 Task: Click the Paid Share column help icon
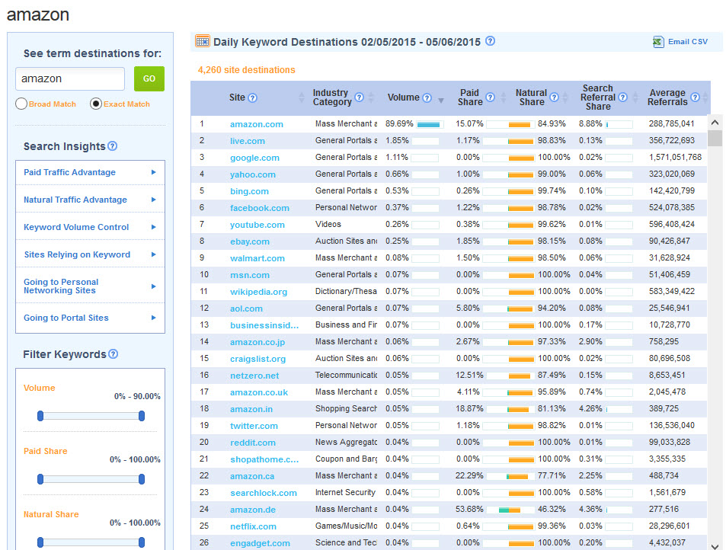(x=491, y=98)
